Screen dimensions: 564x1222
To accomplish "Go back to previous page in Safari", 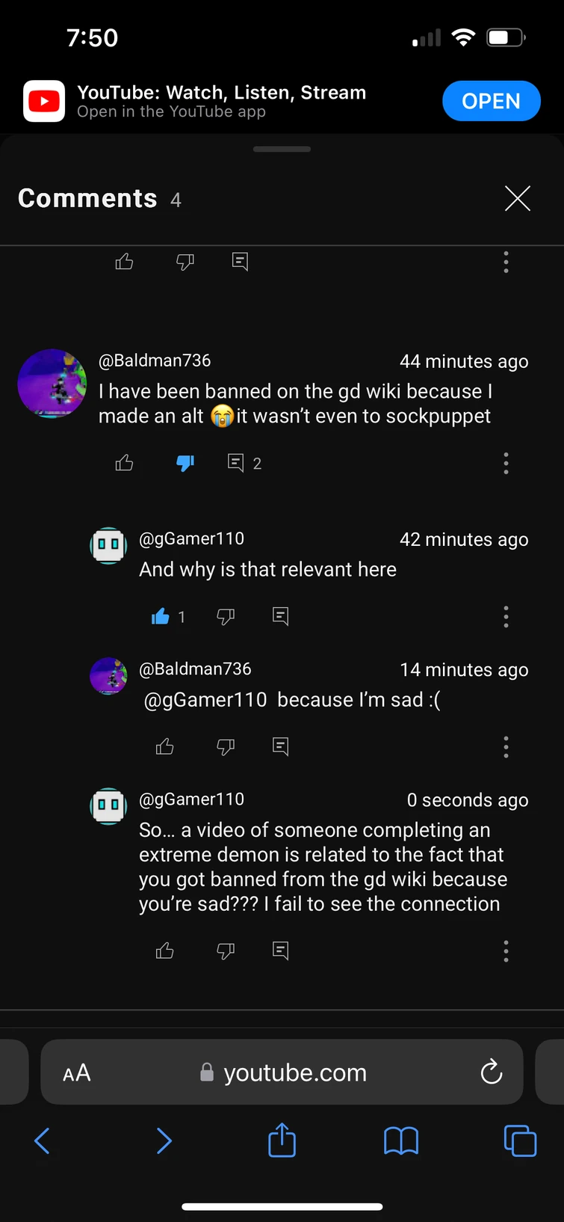I will 43,1141.
